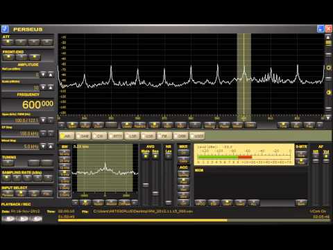Image resolution: width=333 pixels, height=250 pixels.
Task: Click the lit PBT button below secondary spectrum
Action: coord(85,203)
